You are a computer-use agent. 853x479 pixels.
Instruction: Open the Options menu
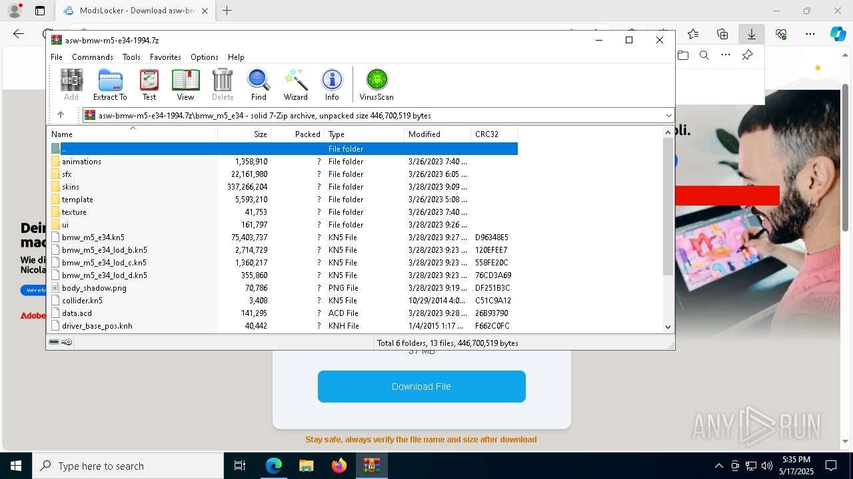(x=205, y=57)
